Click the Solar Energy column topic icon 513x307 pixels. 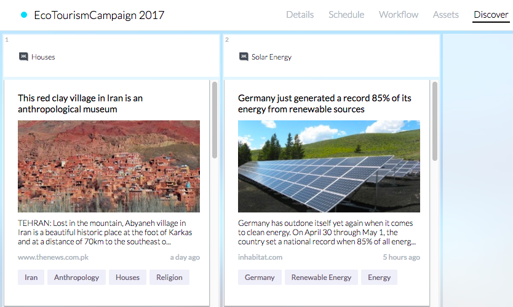click(x=244, y=56)
